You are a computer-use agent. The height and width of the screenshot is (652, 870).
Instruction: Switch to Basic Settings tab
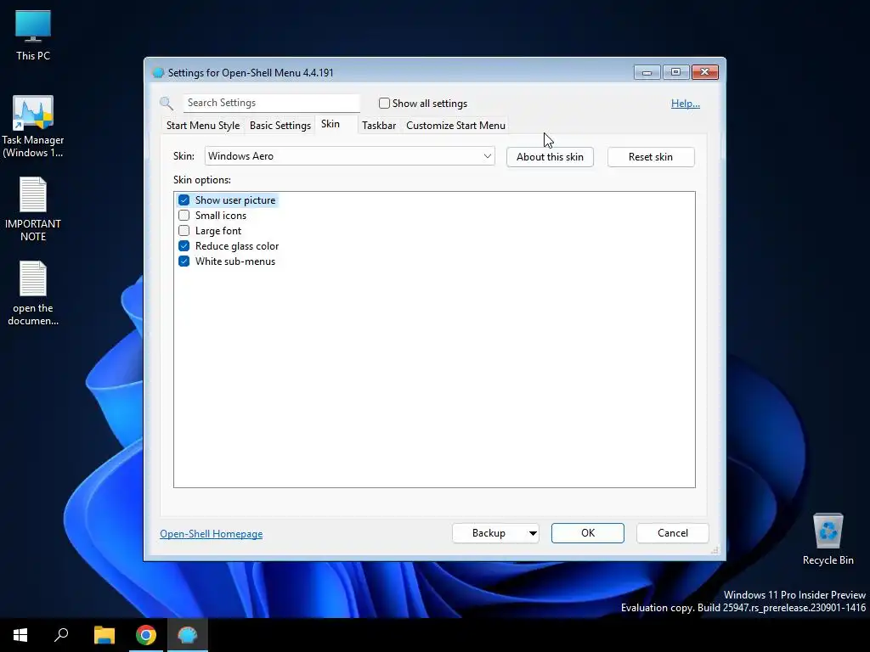coord(280,126)
